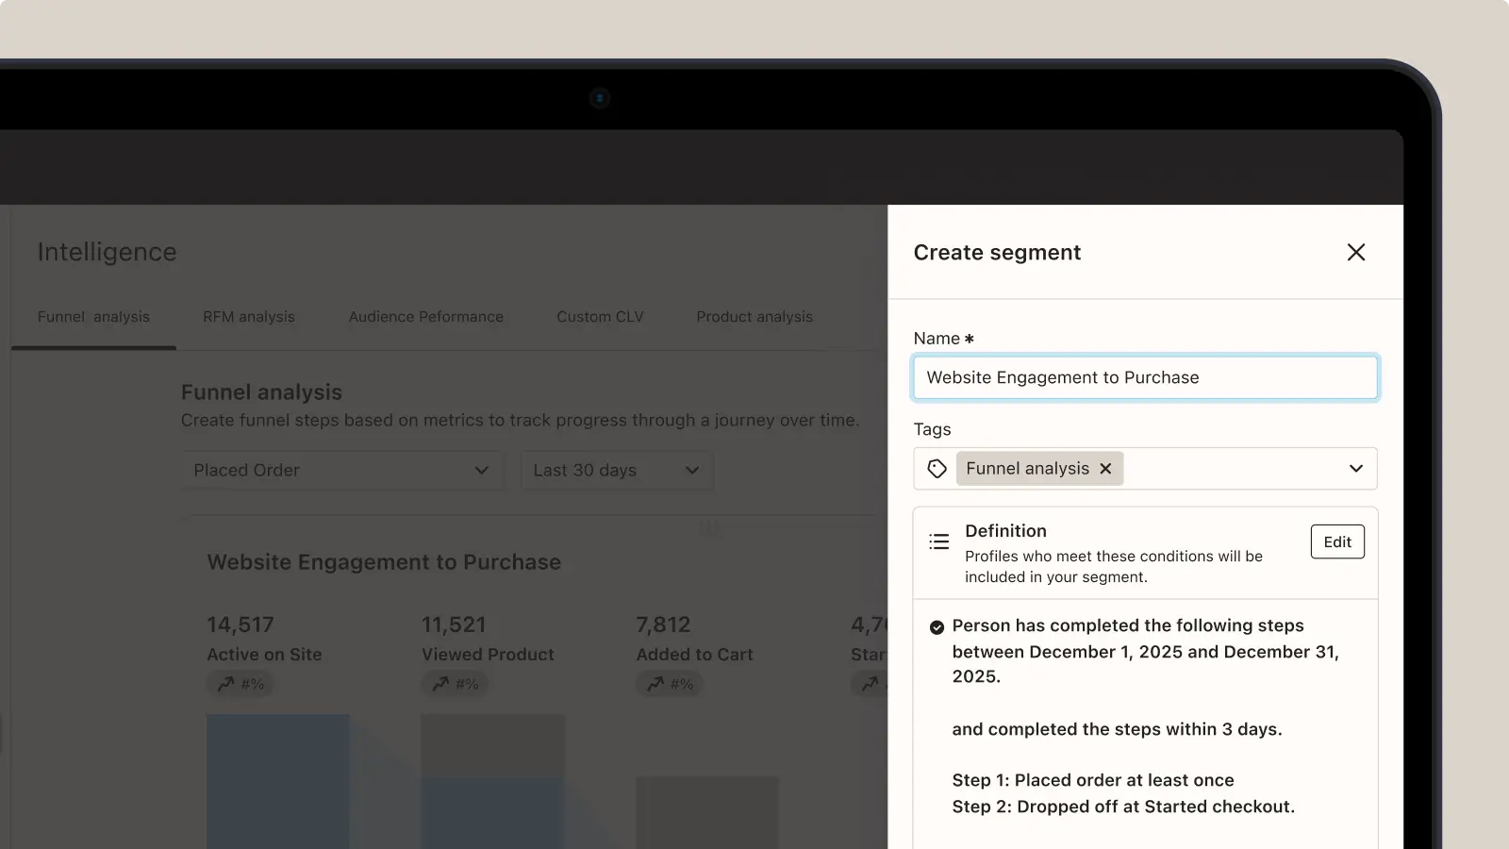Select the Funnel analysis tab
1509x849 pixels.
tap(93, 317)
